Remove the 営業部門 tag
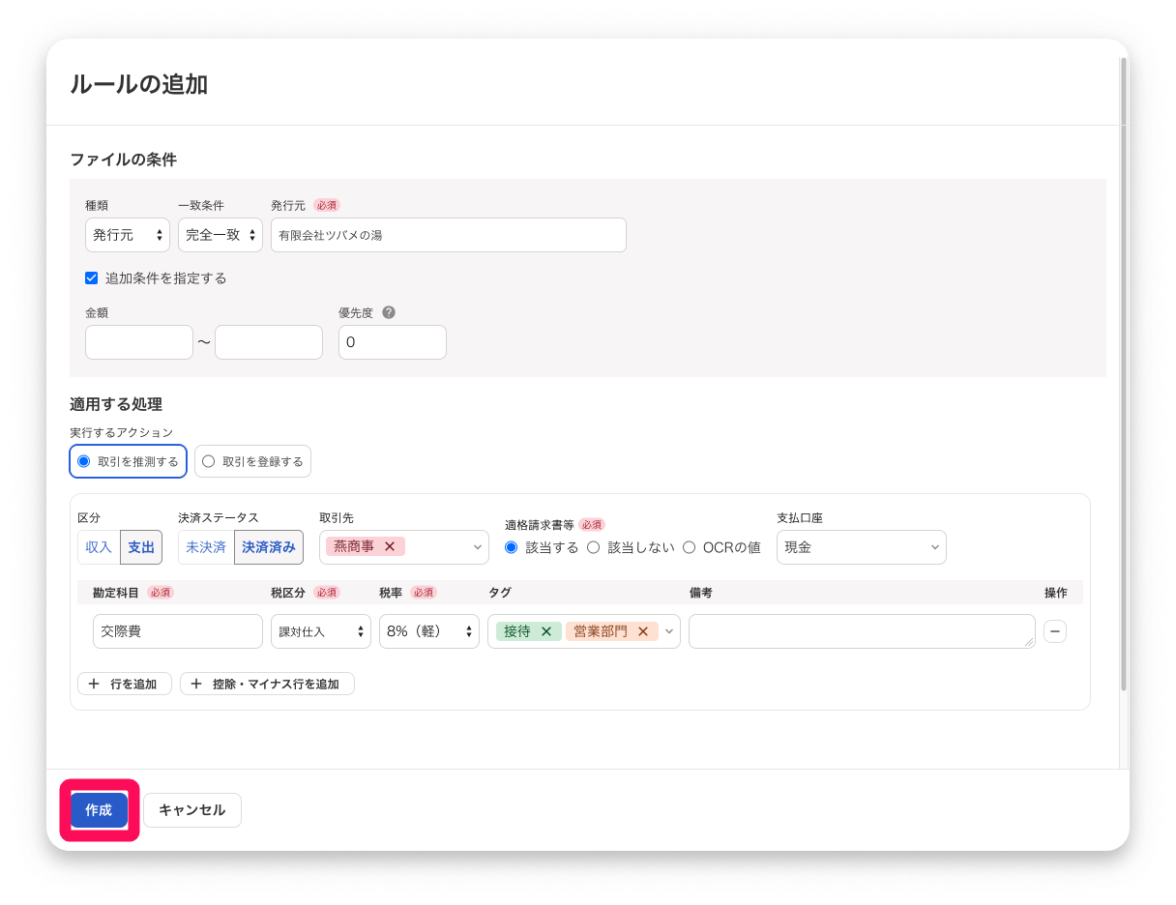 (x=642, y=631)
